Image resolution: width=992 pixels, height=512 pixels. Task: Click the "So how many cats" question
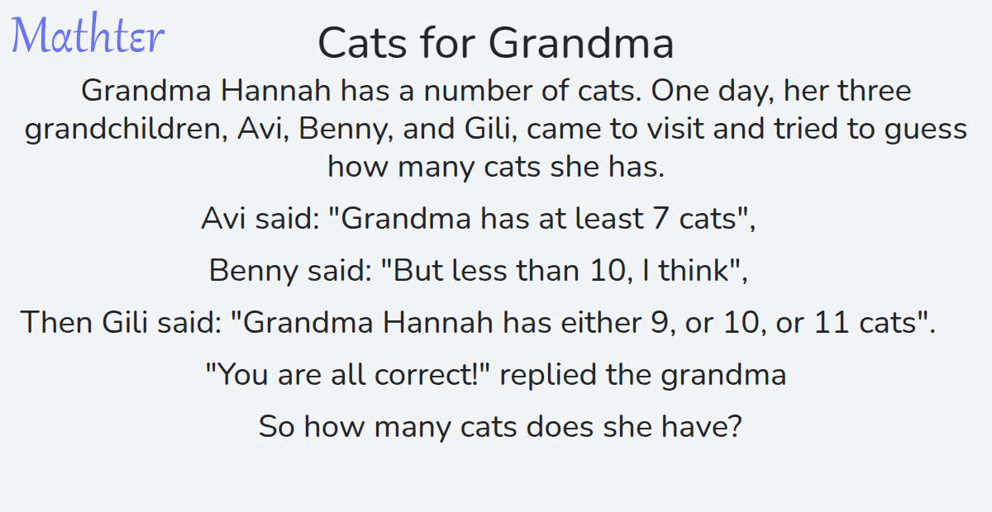pyautogui.click(x=498, y=427)
